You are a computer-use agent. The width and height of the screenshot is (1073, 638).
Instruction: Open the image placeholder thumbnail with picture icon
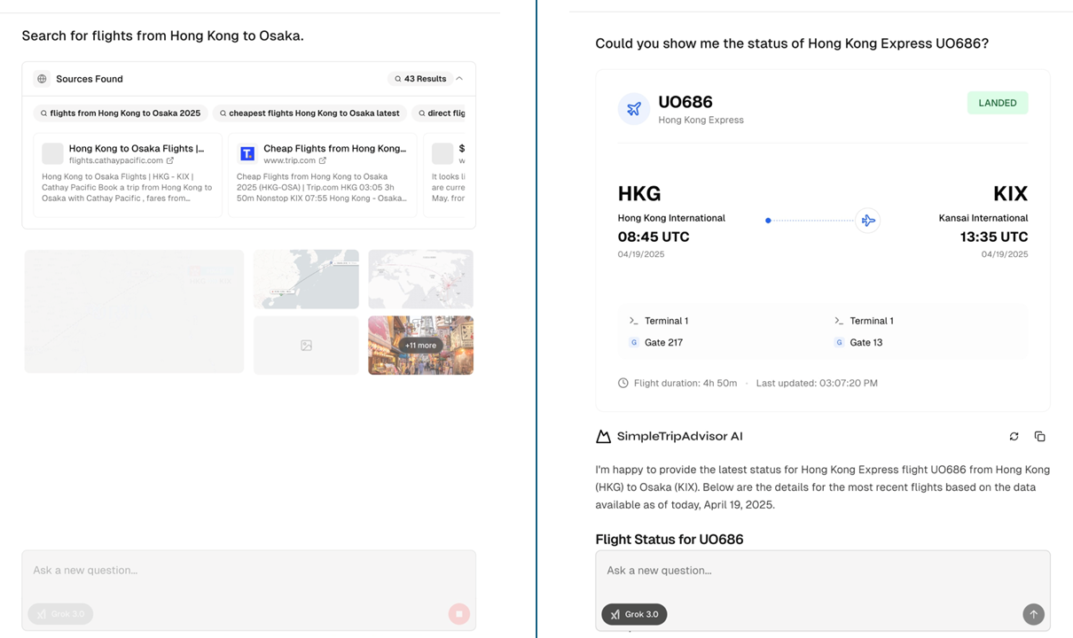pyautogui.click(x=306, y=346)
